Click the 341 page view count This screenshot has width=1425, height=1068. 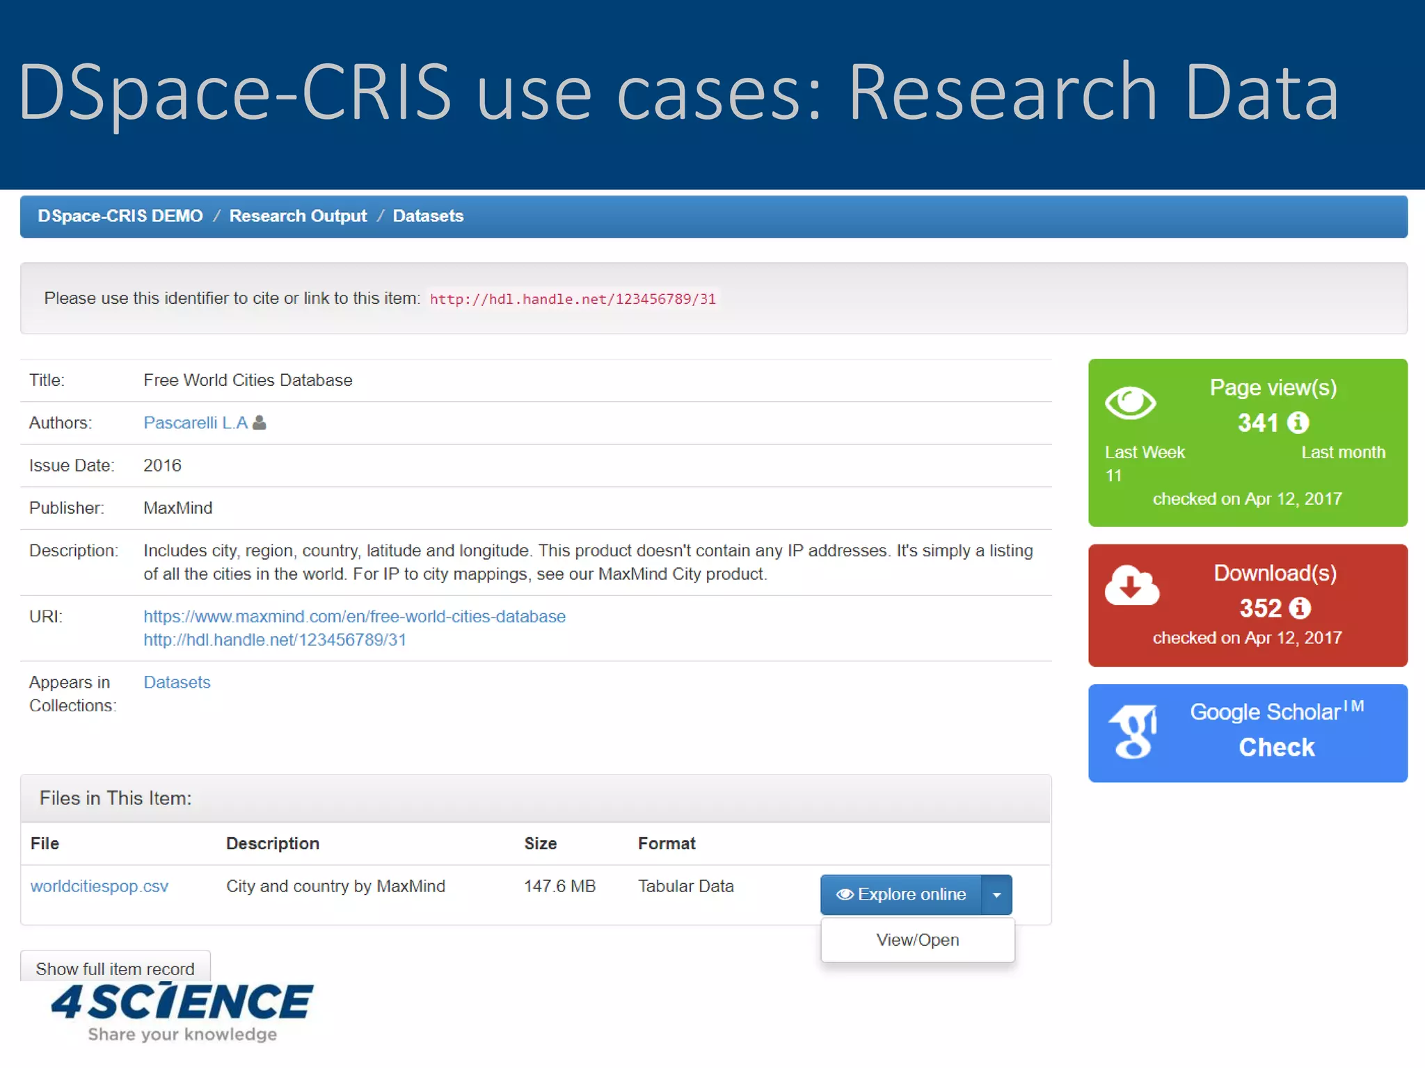(x=1258, y=423)
